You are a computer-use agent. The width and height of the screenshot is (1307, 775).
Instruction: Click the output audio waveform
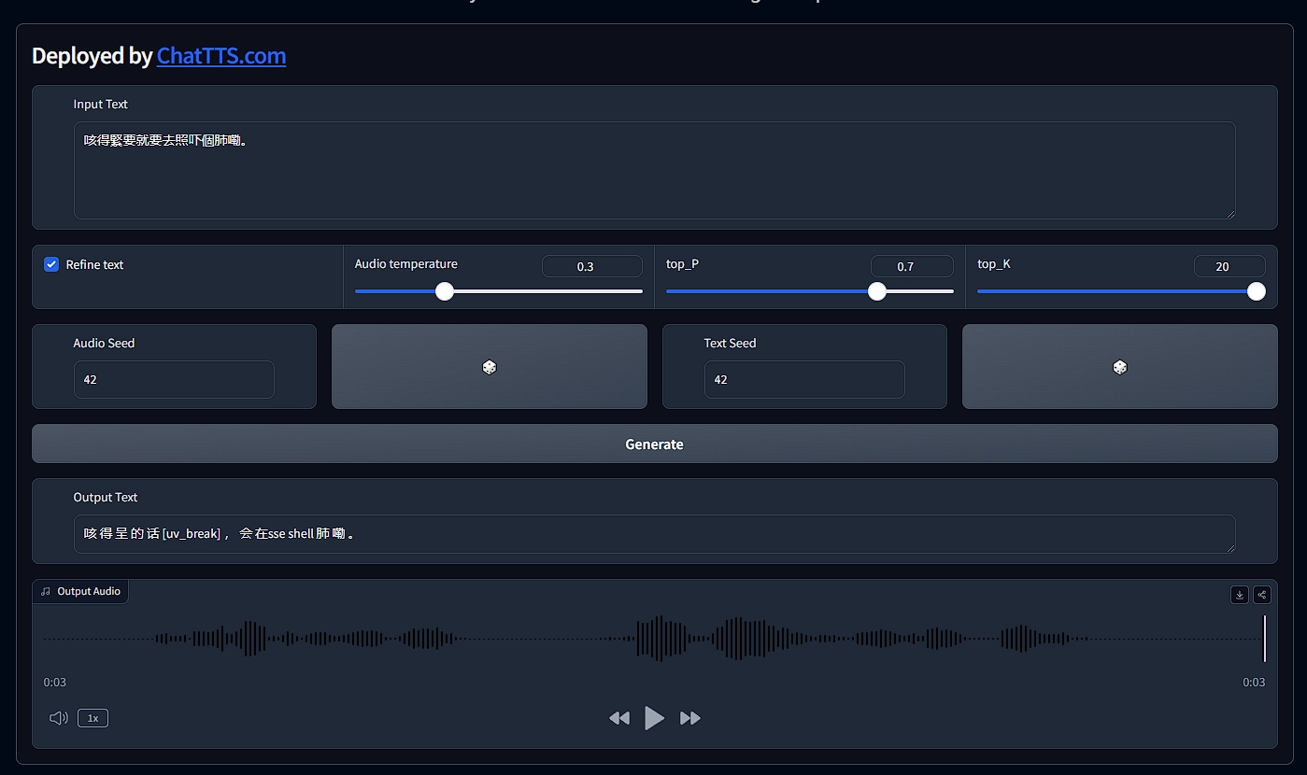(x=654, y=639)
